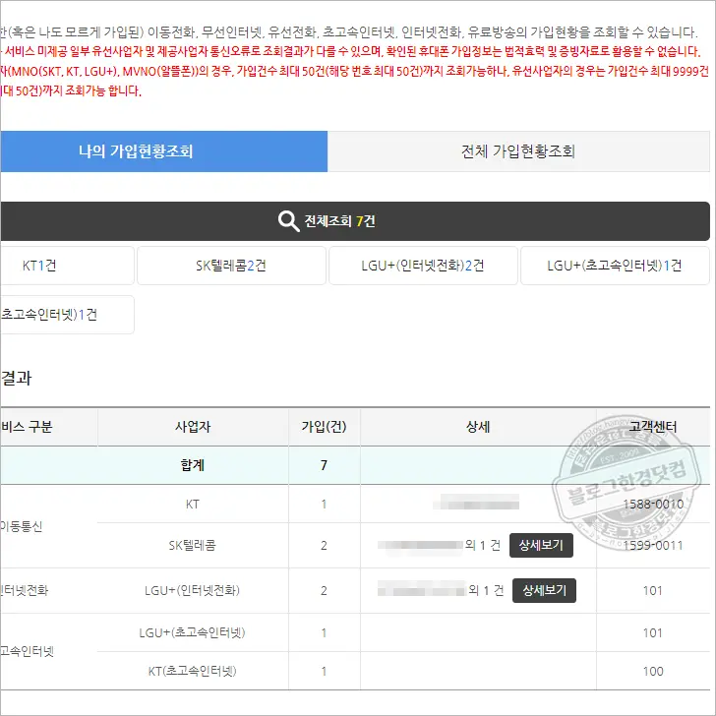Click the LGU+(인터넷전화) table cell
This screenshot has height=716, width=716.
click(193, 590)
